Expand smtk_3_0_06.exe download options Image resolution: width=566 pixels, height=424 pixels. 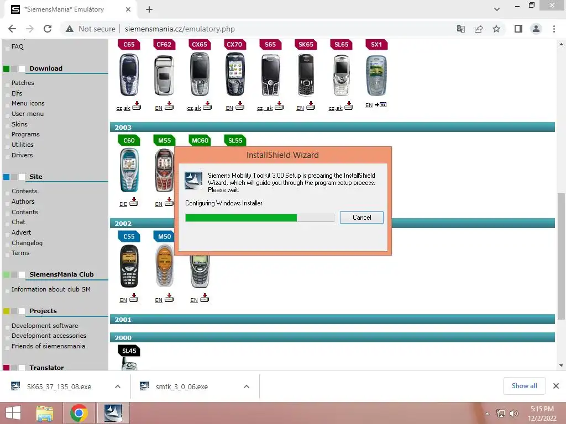tap(247, 386)
